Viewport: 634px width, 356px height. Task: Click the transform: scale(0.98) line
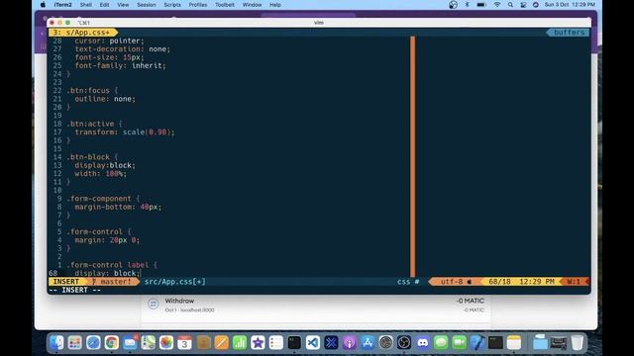125,132
